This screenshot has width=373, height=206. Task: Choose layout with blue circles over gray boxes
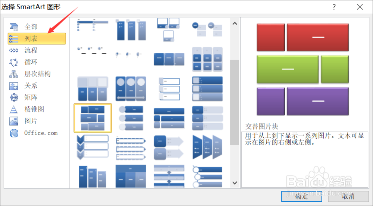point(207,29)
